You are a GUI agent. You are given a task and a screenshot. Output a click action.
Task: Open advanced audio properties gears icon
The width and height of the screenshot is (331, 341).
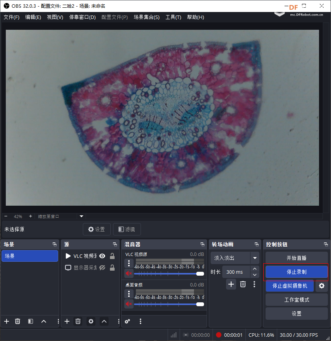(x=127, y=321)
